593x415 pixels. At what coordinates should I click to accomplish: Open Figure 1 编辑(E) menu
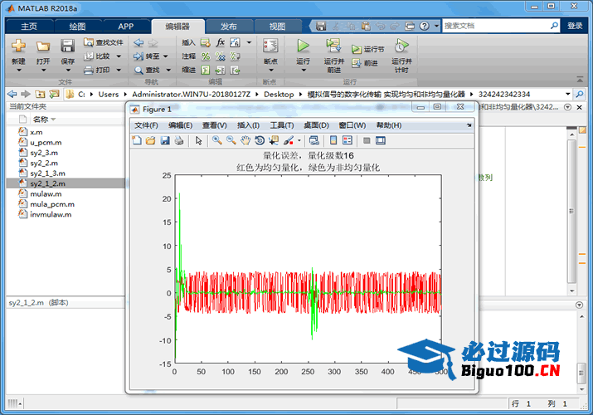[181, 125]
